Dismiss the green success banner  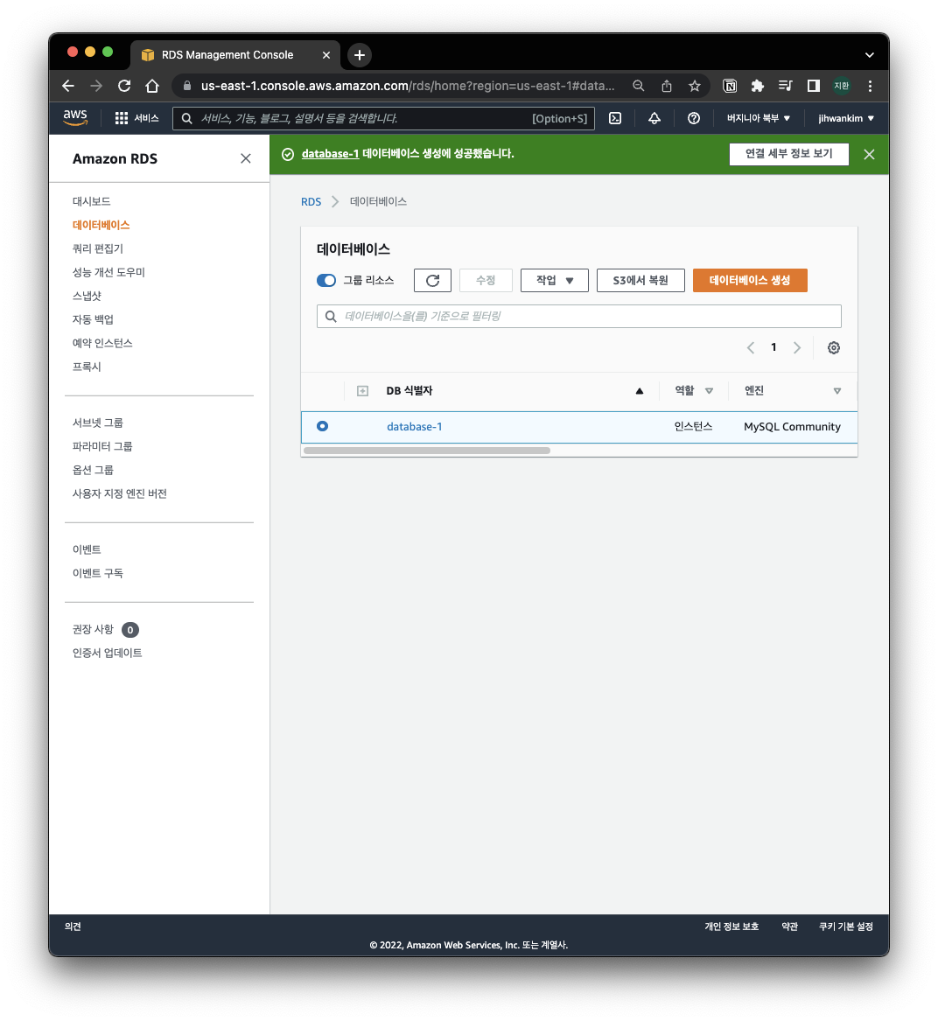(x=869, y=154)
